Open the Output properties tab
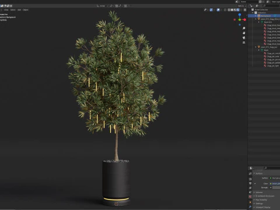The image size is (280, 210). pos(250,183)
